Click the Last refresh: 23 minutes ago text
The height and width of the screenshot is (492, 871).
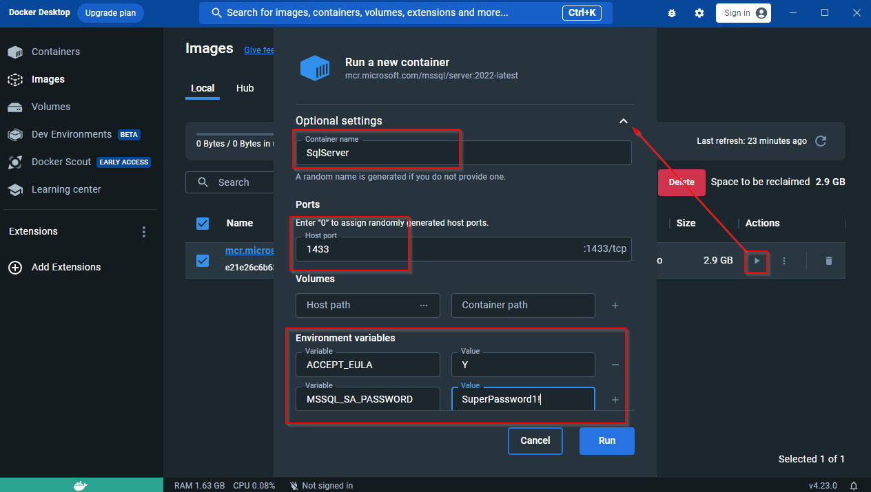752,141
